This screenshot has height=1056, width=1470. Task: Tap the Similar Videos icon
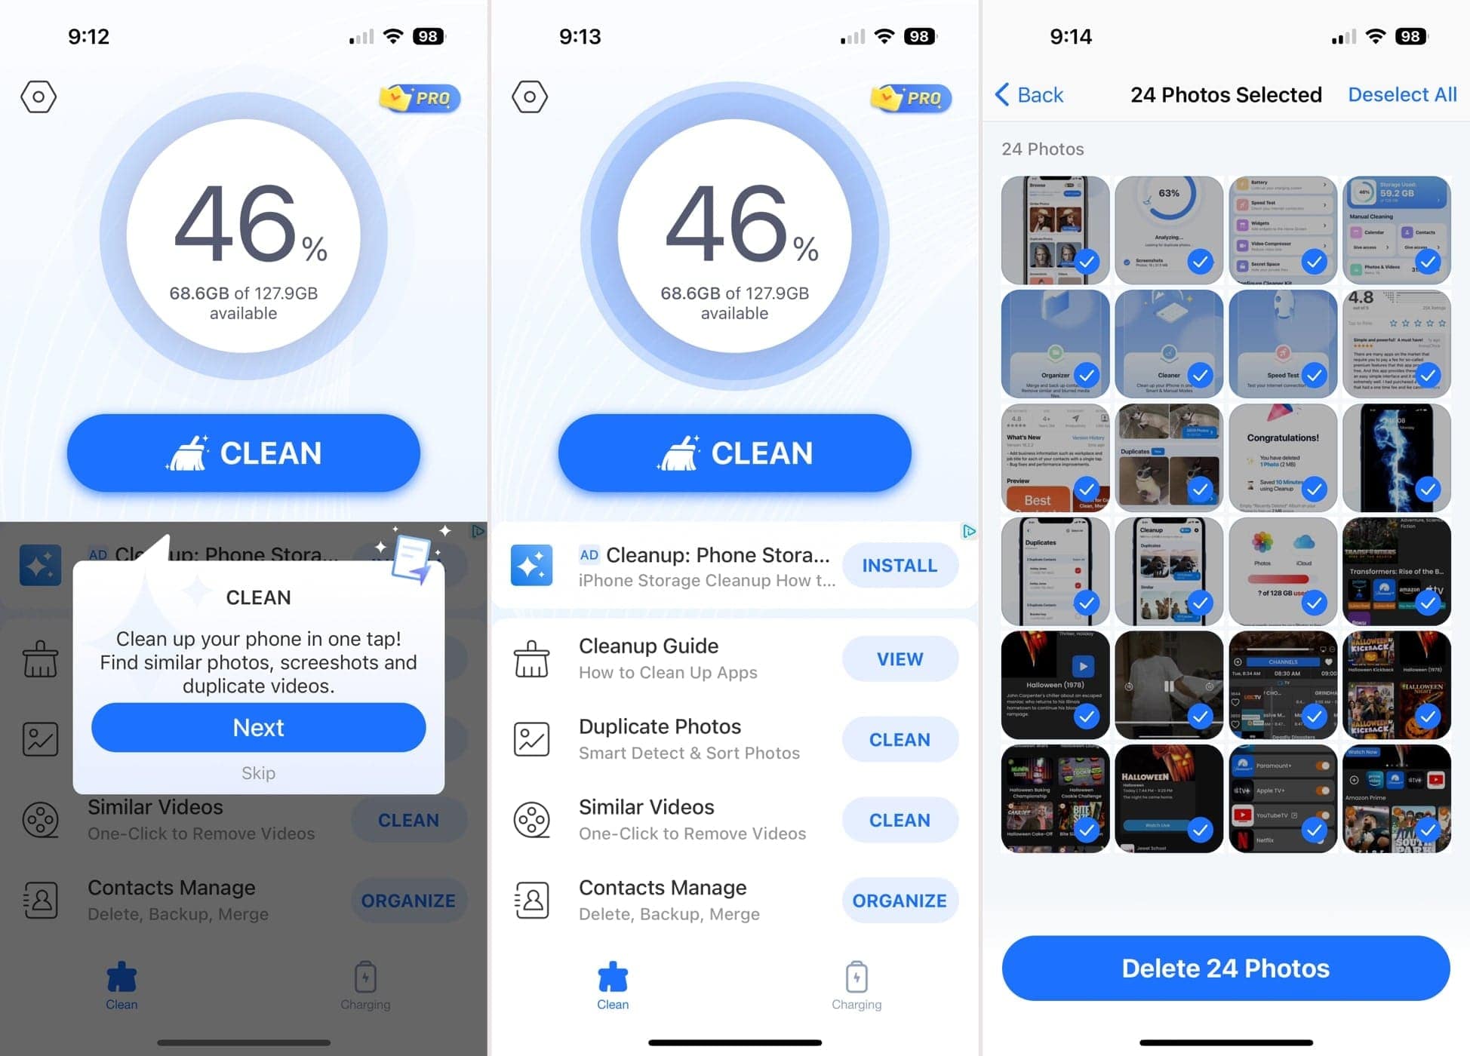530,818
